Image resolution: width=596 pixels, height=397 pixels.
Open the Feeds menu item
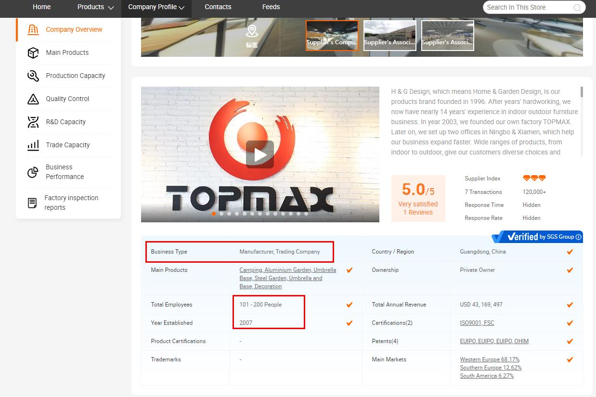[271, 7]
